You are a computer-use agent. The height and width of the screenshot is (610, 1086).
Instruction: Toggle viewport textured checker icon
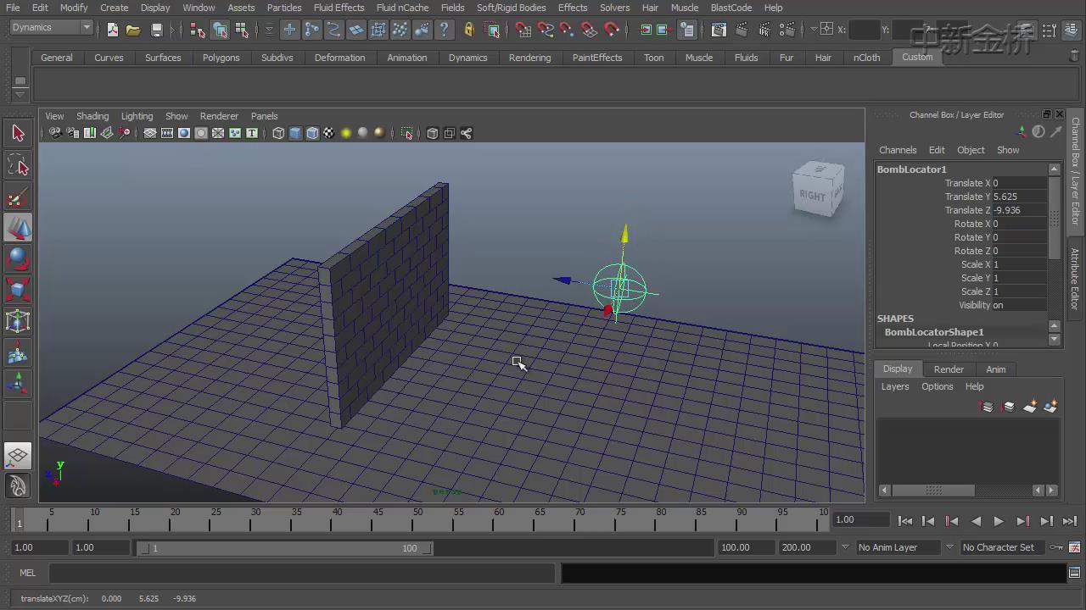(329, 133)
